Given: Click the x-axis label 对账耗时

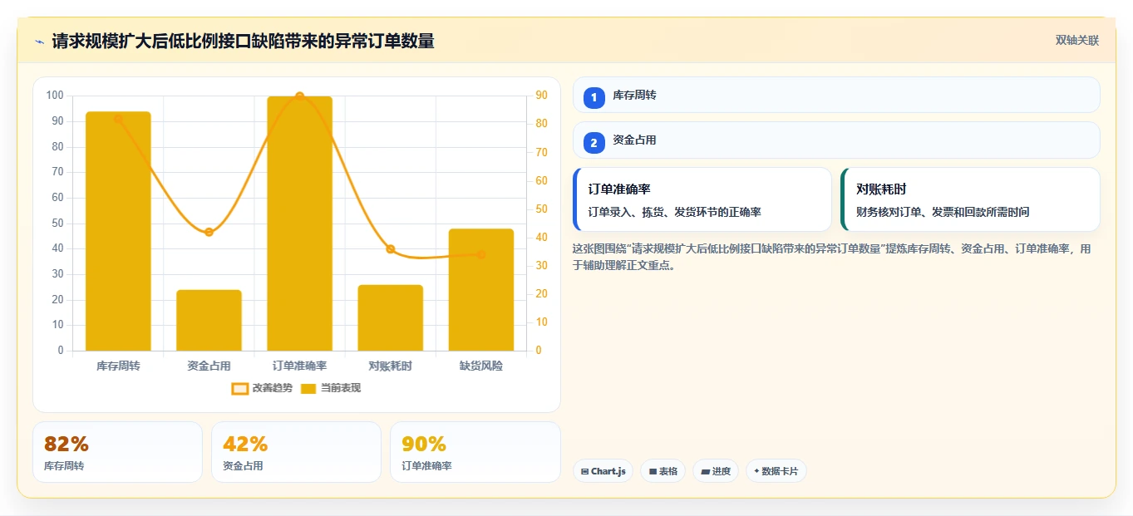Looking at the screenshot, I should [x=391, y=366].
